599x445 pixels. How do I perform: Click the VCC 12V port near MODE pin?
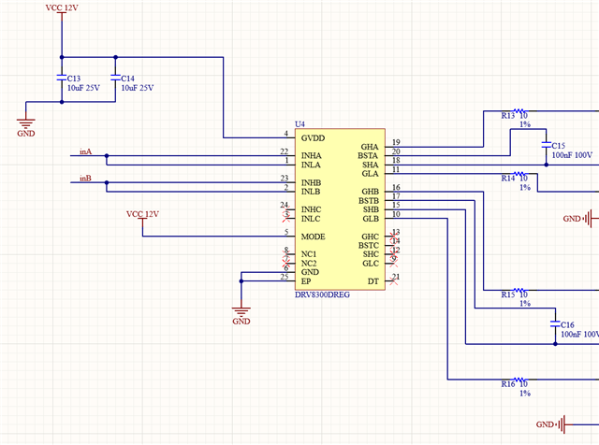(x=142, y=217)
